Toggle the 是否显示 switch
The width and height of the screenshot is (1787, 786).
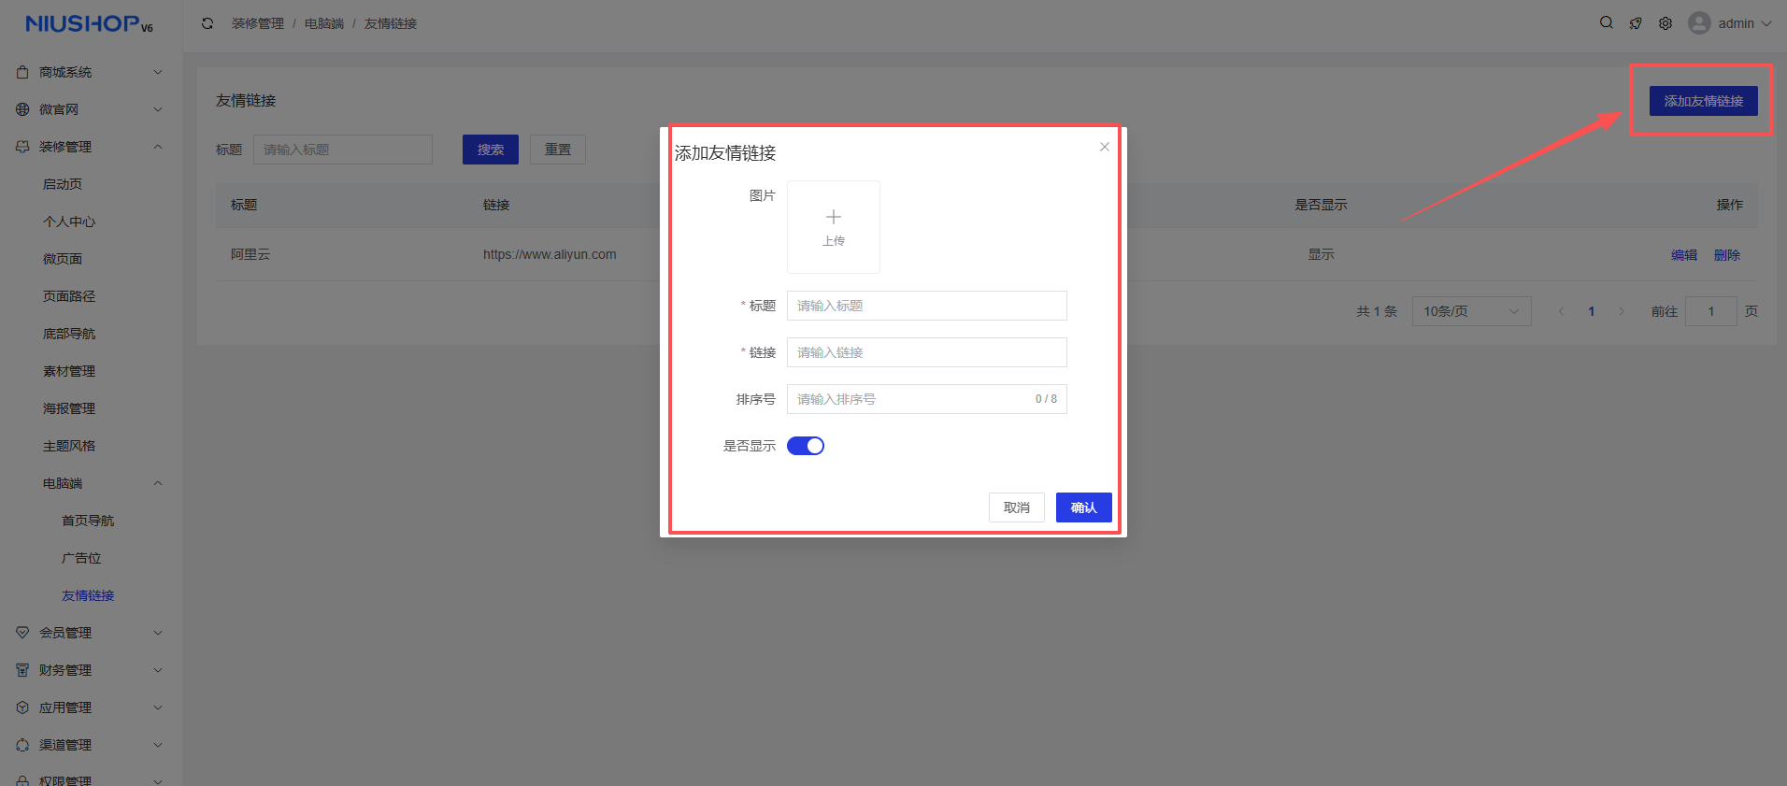pyautogui.click(x=806, y=446)
